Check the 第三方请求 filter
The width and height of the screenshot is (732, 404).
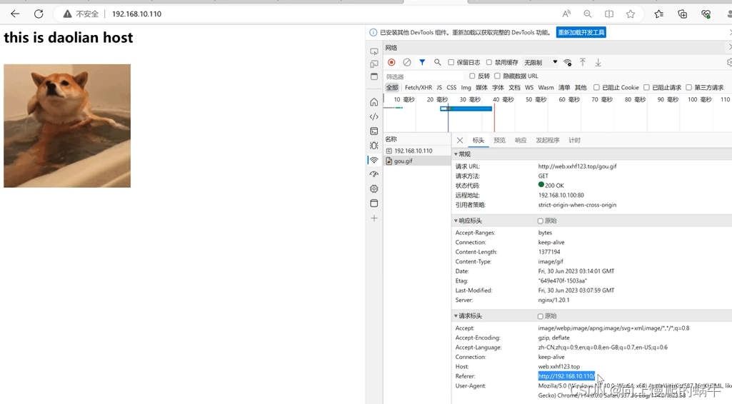(x=688, y=87)
